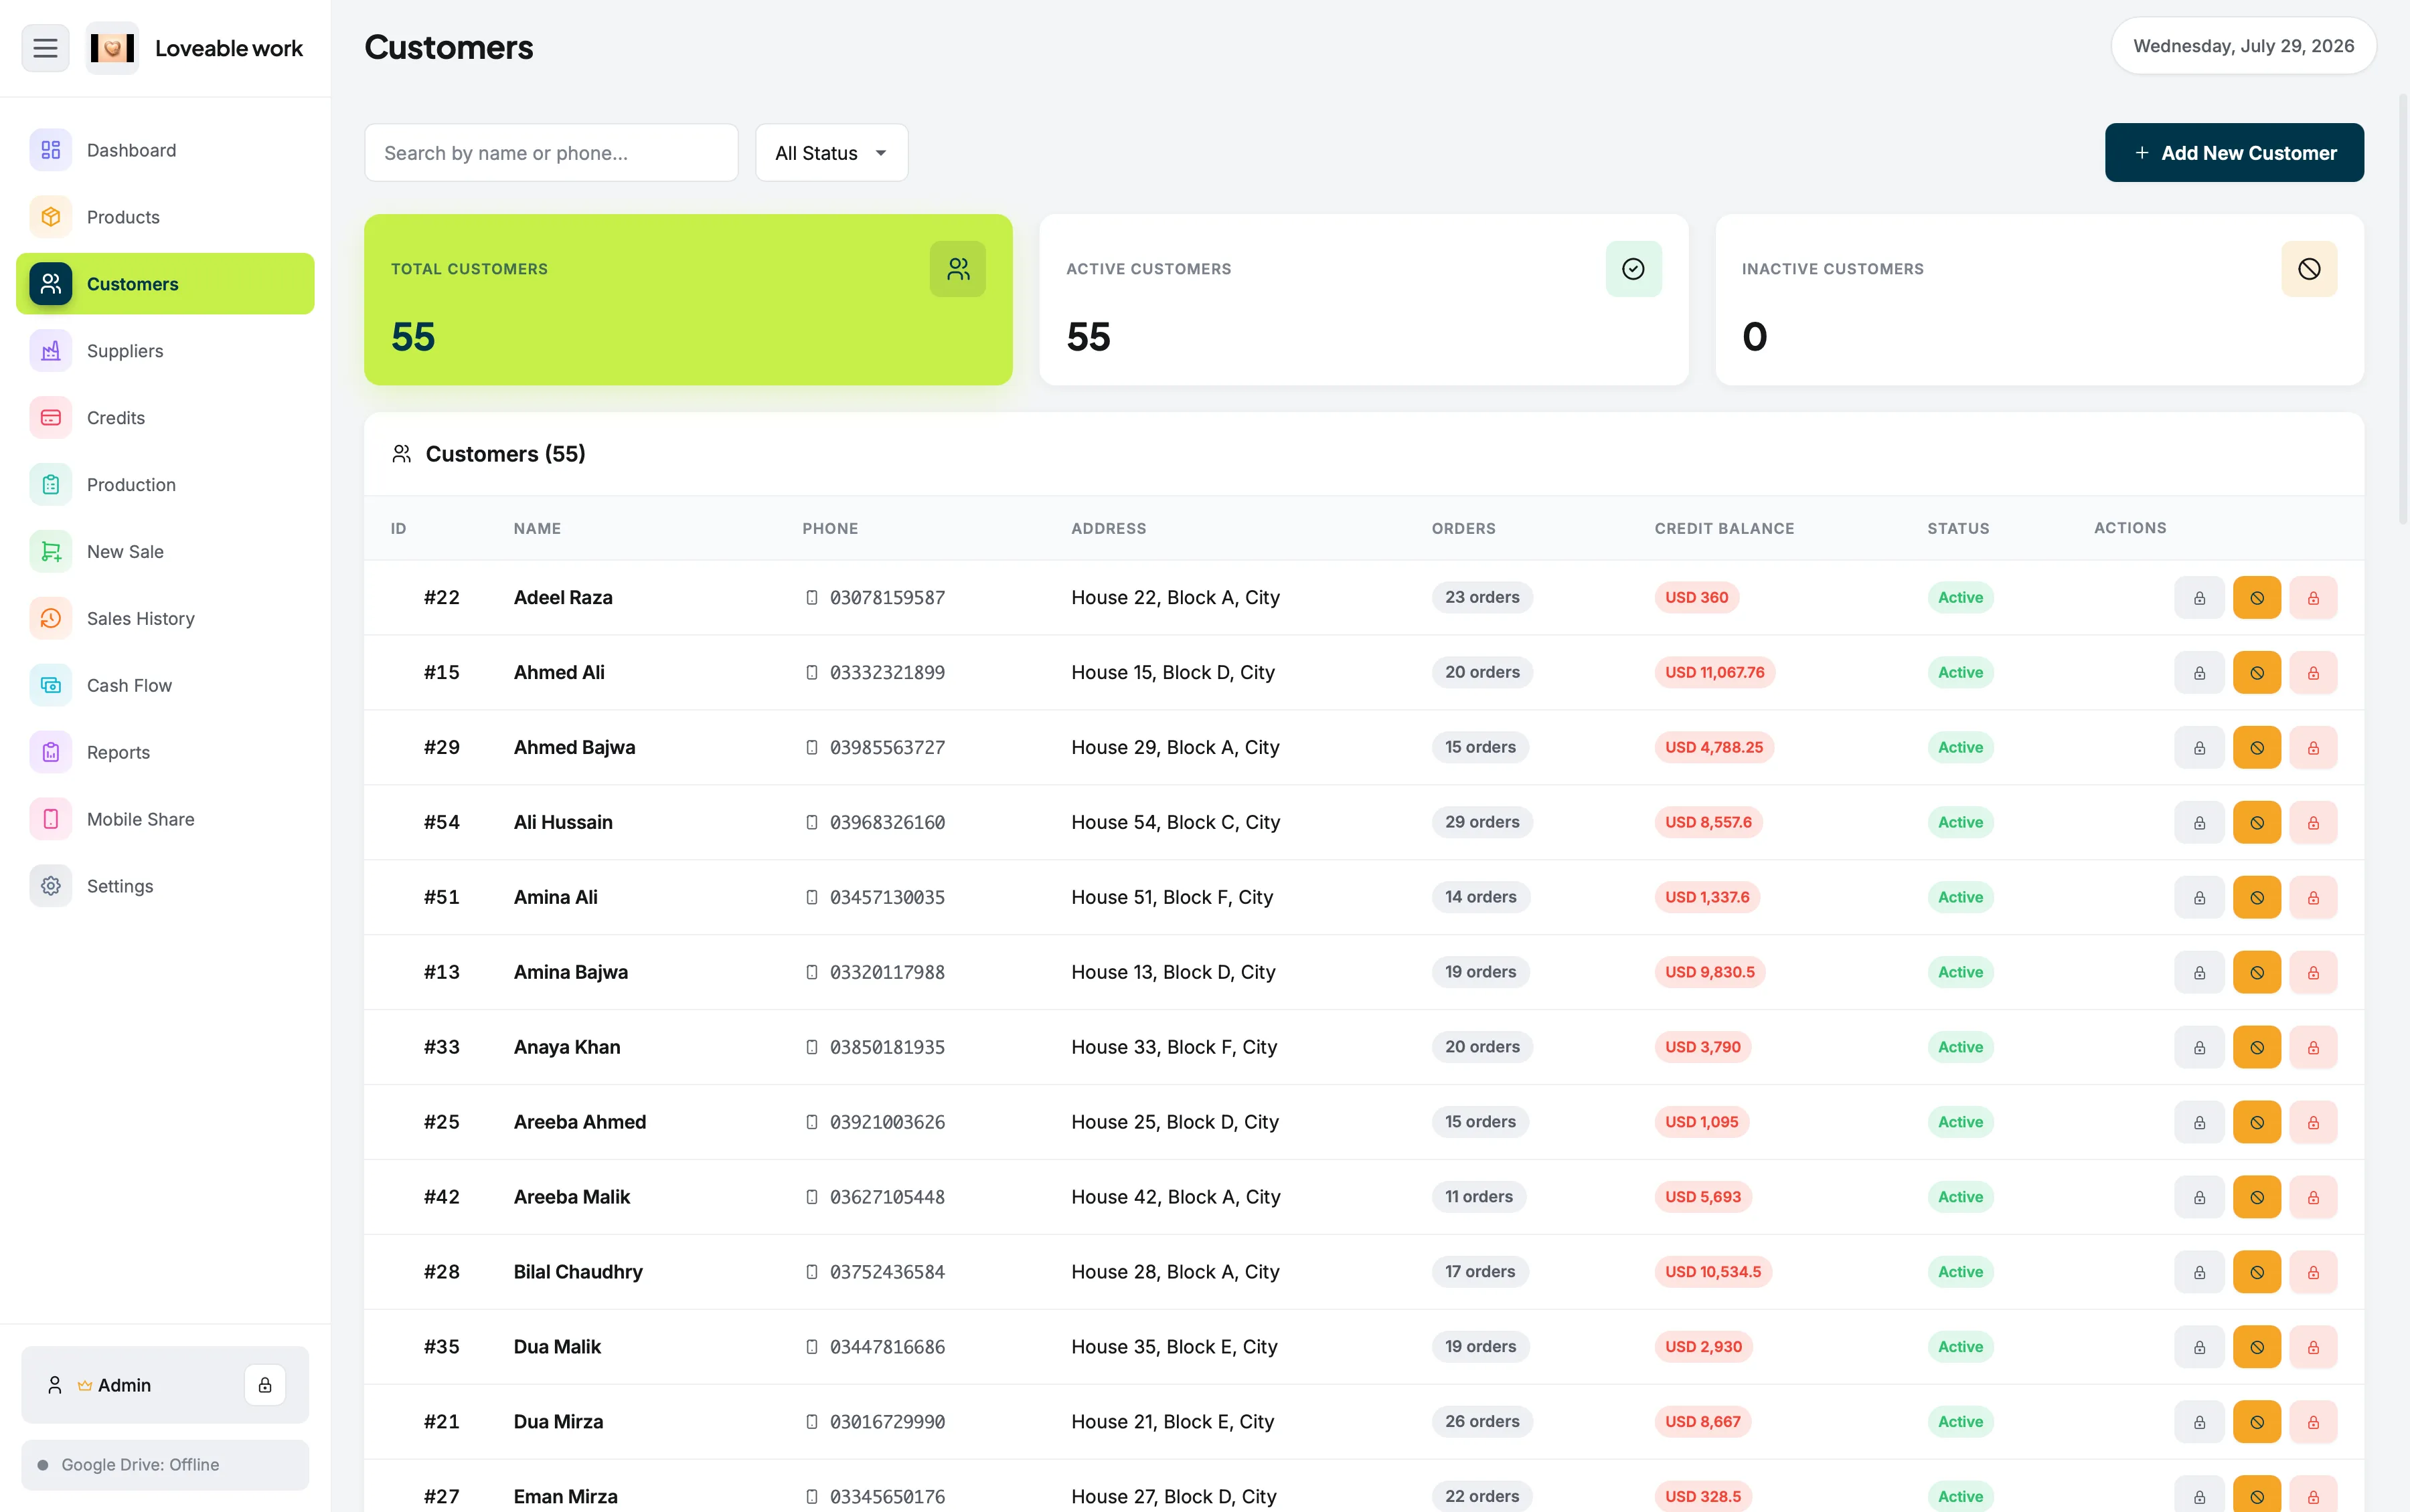Click the red lock icon for Ahmed Ali
This screenshot has width=2410, height=1512.
(2313, 673)
